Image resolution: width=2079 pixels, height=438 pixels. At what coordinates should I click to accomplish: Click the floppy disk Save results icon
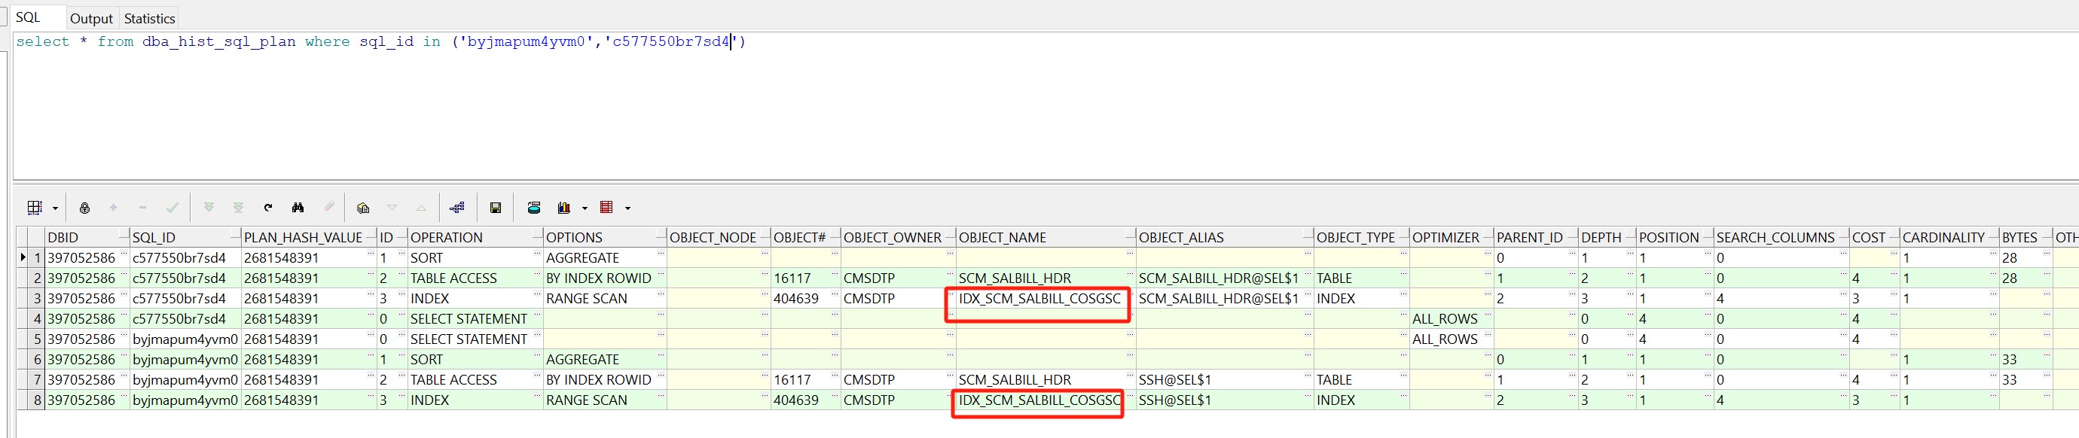(x=496, y=208)
